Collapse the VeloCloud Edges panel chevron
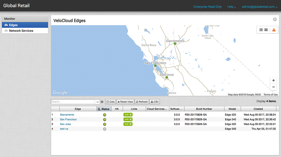 275,19
